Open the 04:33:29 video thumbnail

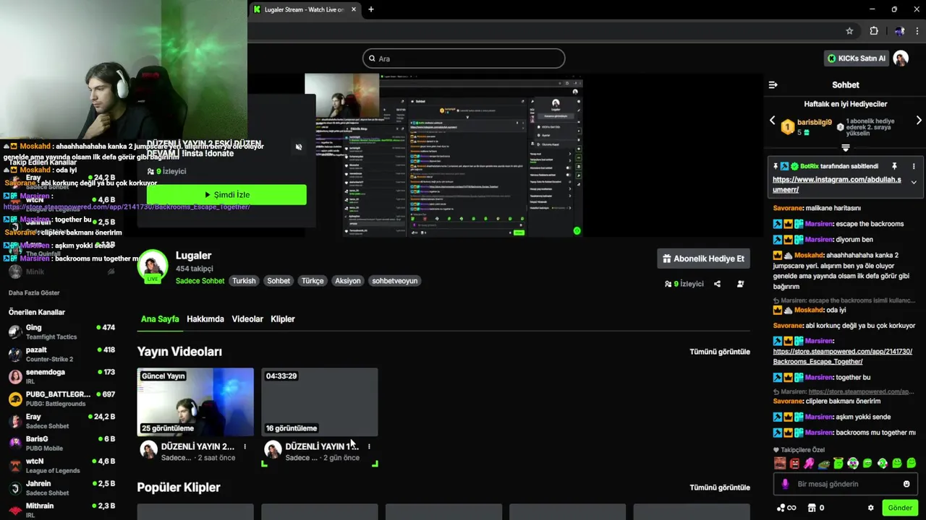pos(319,402)
